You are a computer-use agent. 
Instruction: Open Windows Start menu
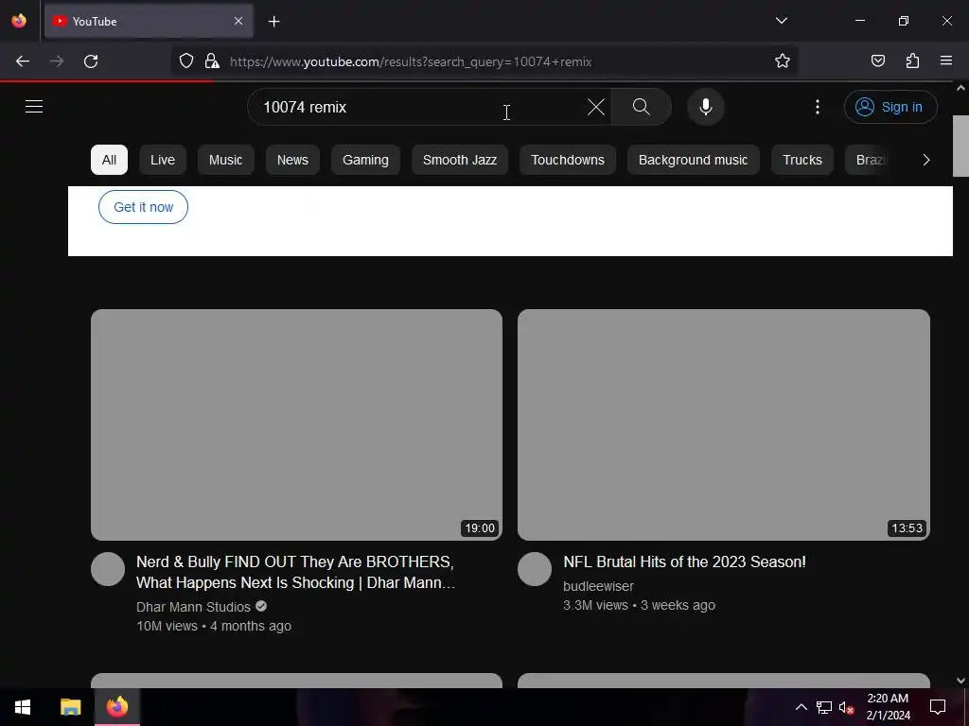23,707
